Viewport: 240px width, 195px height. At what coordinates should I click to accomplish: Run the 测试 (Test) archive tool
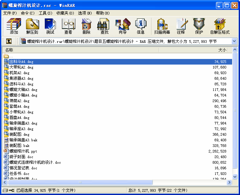point(50,26)
